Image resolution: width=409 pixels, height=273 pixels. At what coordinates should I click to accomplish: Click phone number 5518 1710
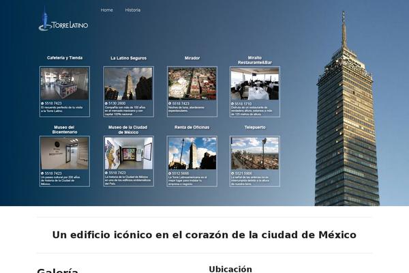pos(243,104)
